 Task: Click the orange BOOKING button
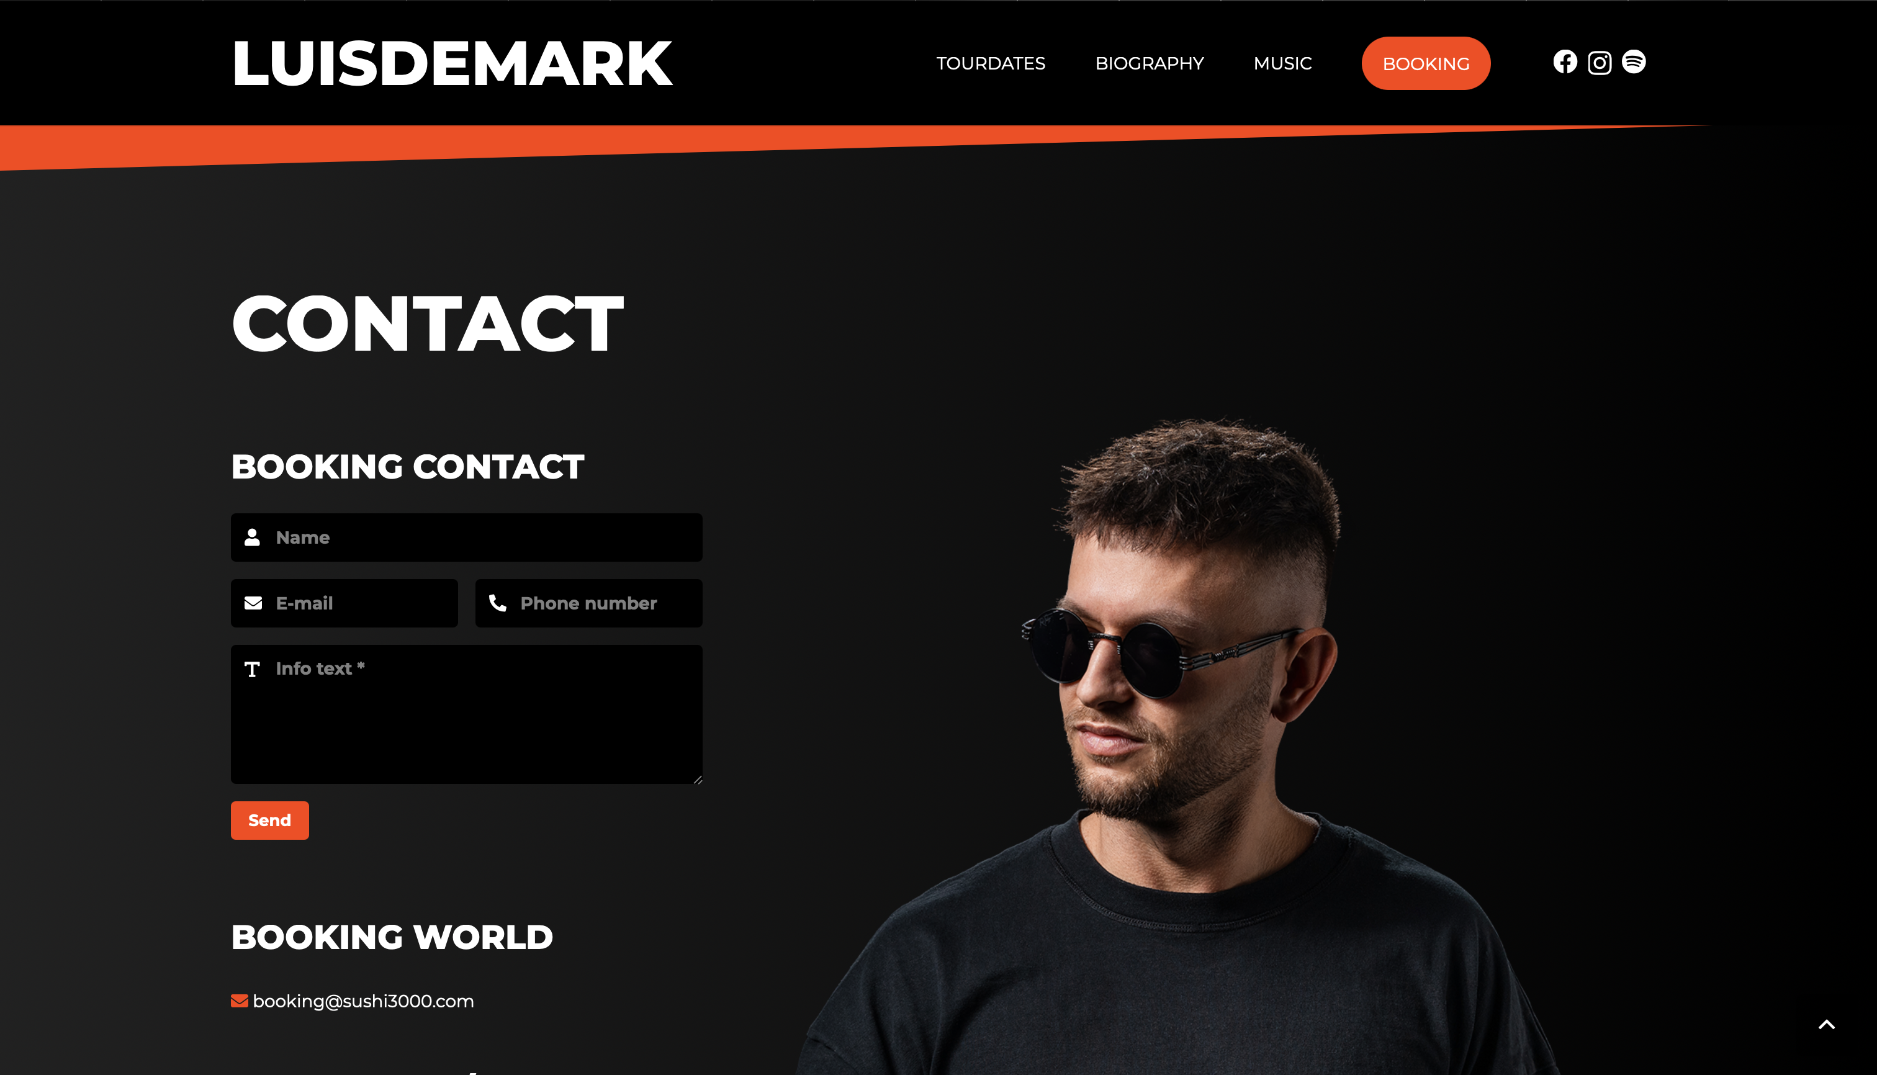[1426, 63]
